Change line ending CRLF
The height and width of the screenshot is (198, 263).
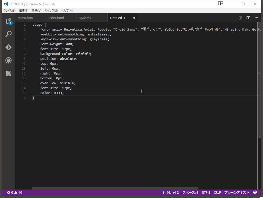(217, 192)
